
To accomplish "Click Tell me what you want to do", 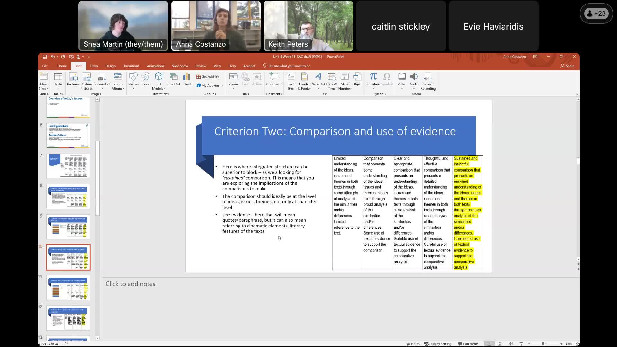I will (287, 66).
